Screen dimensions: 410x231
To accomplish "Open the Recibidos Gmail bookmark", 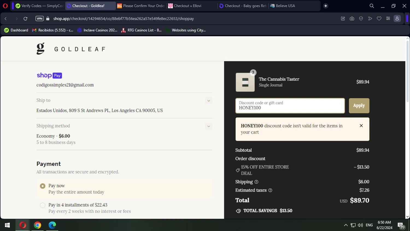I will point(53,30).
